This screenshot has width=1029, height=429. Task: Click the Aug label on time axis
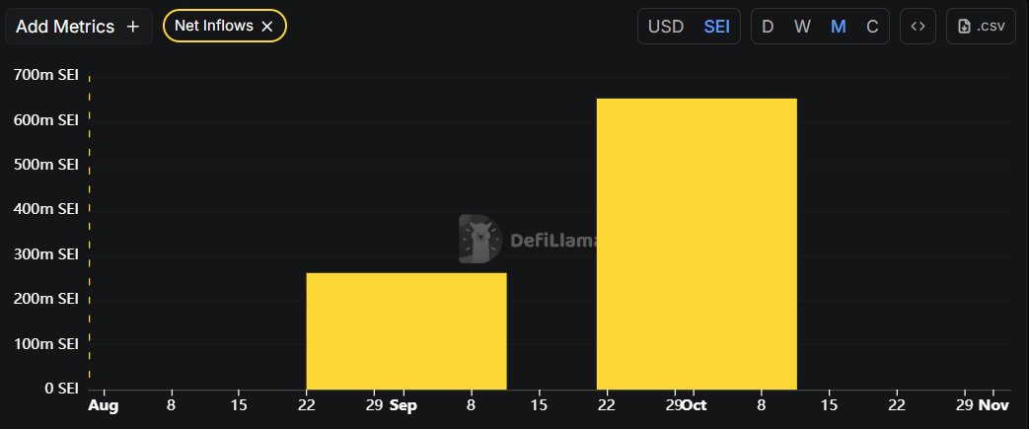pos(103,405)
